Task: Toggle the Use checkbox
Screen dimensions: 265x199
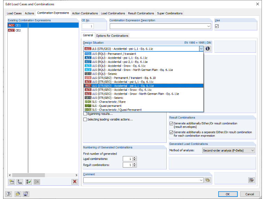Action: pyautogui.click(x=217, y=26)
